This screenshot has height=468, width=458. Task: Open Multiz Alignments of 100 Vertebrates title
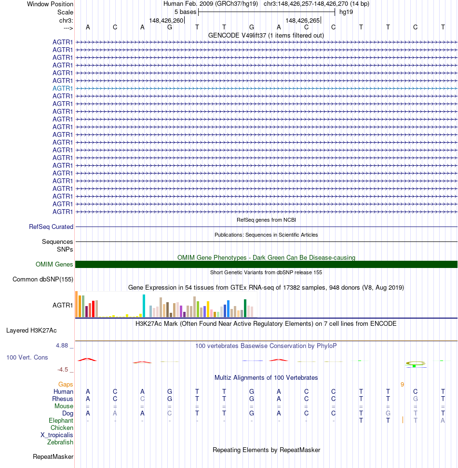[266, 378]
